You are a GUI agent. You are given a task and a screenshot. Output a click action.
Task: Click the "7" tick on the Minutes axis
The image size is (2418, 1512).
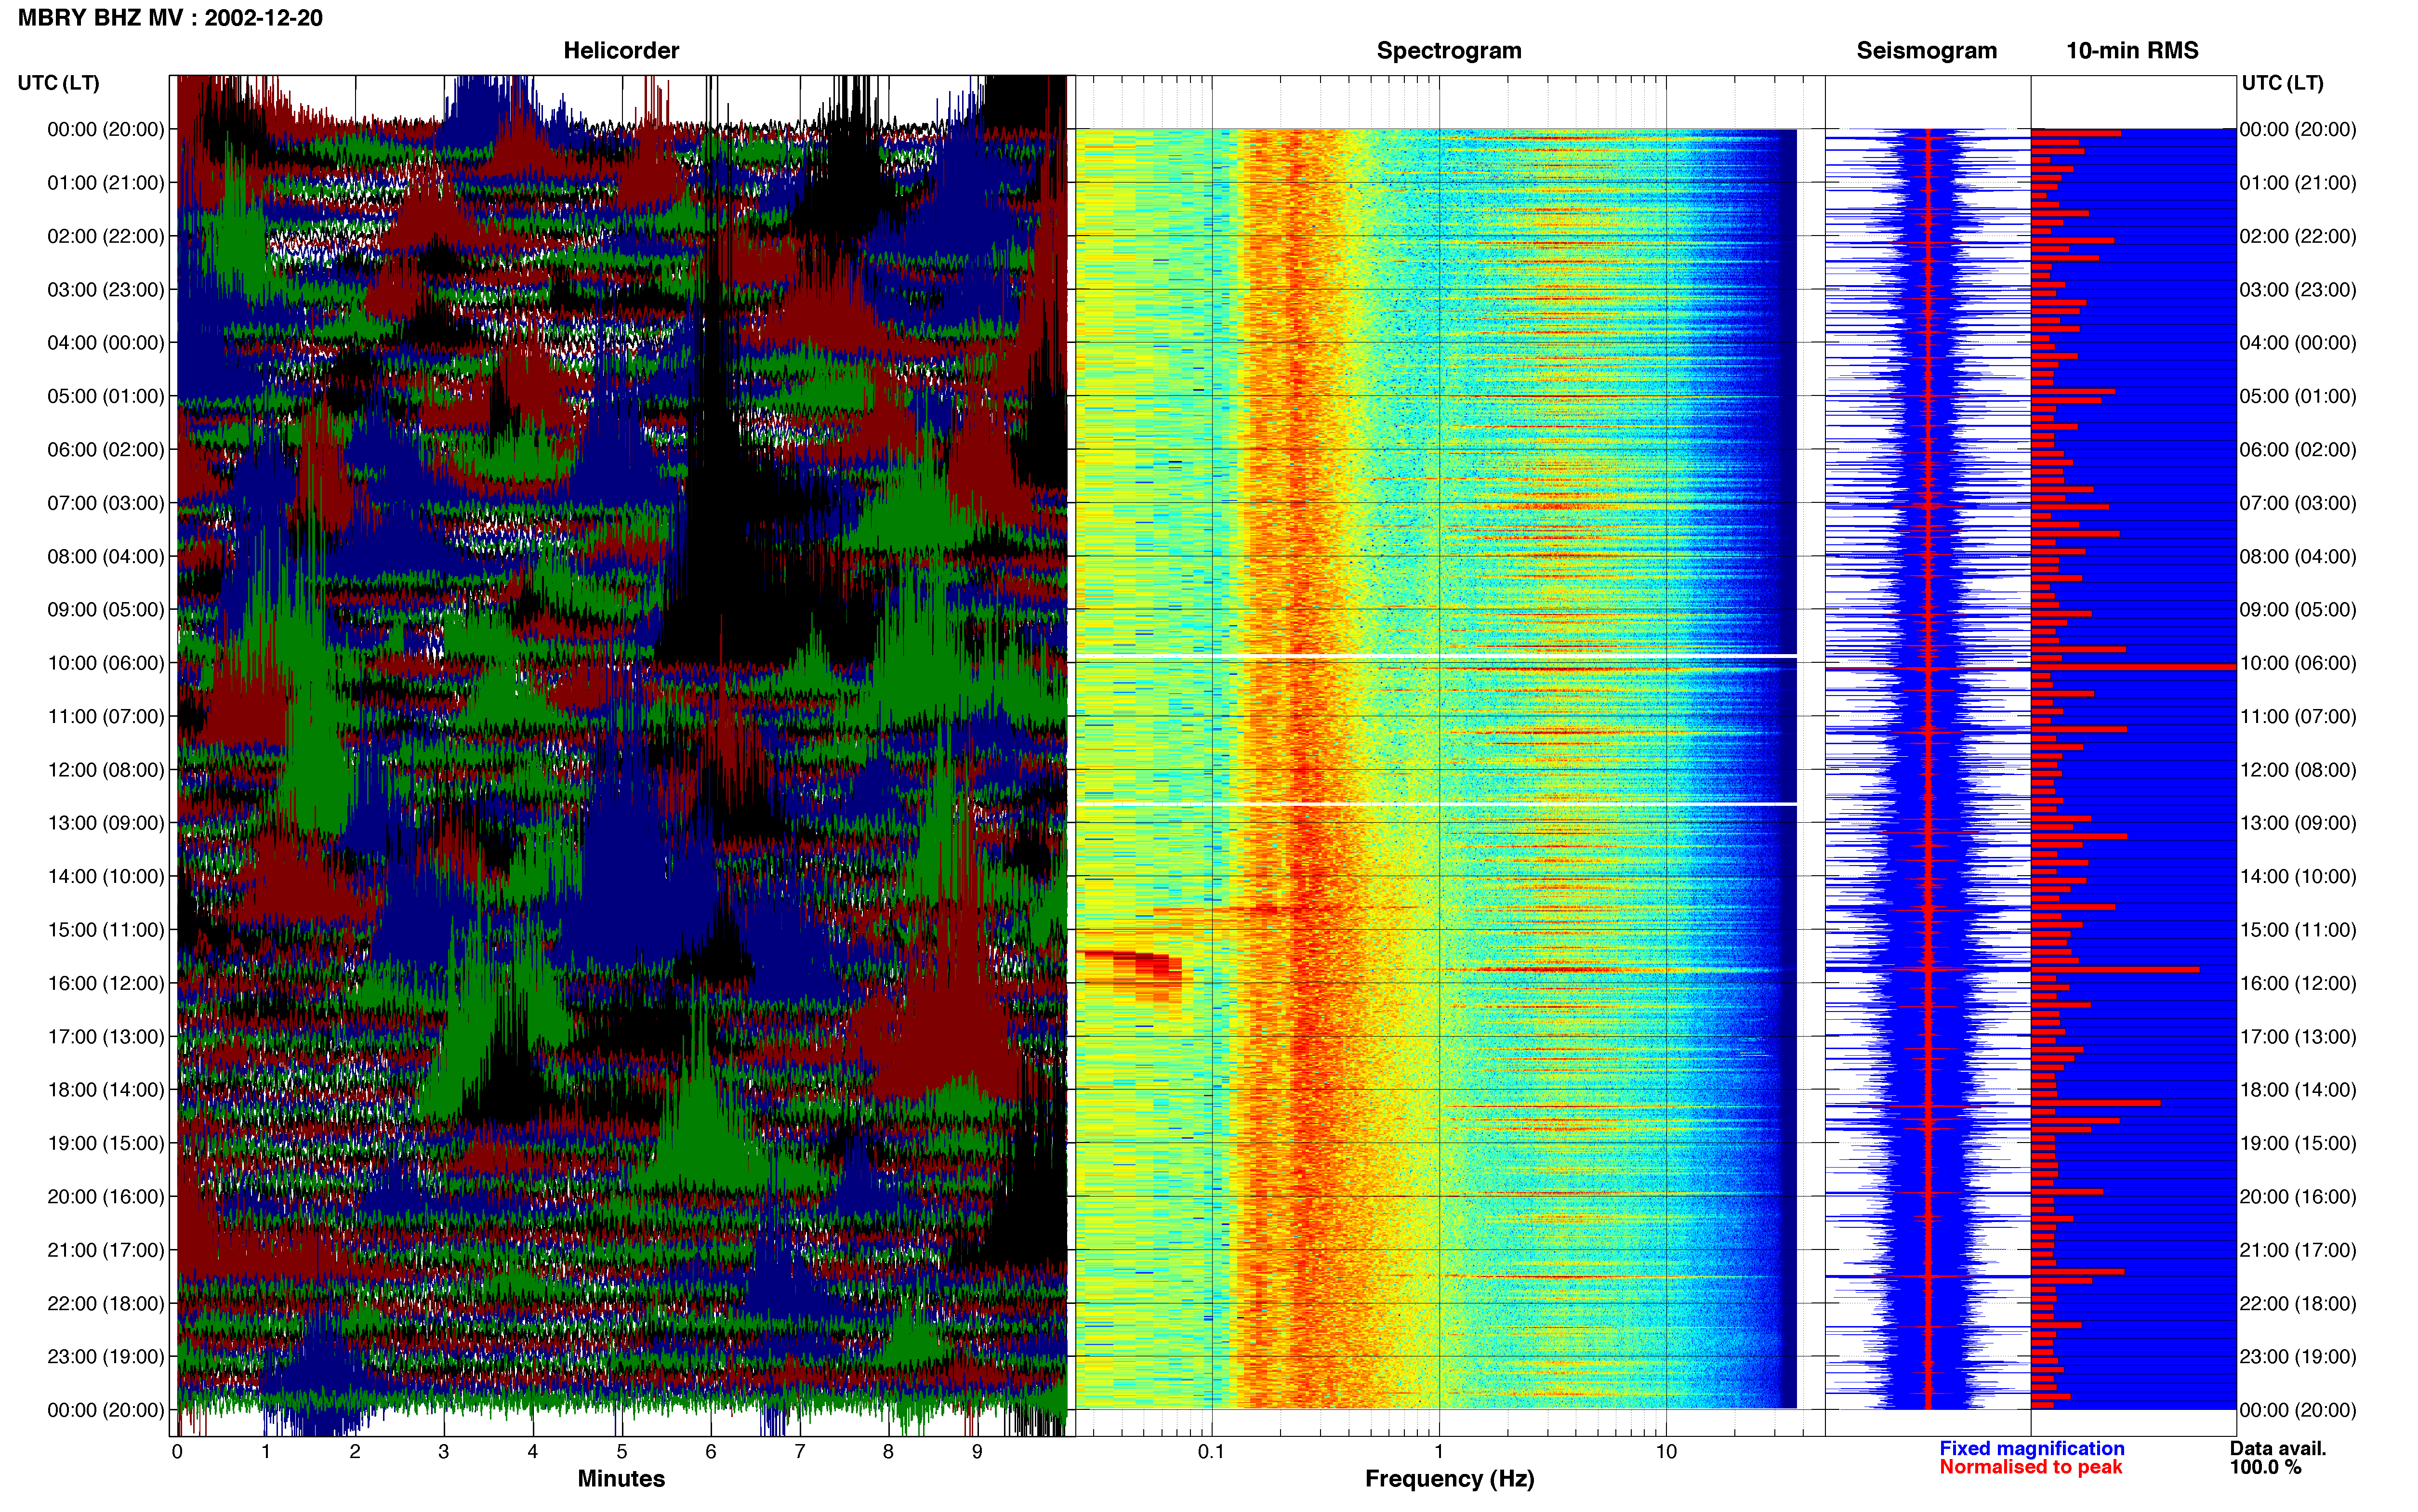coord(800,1452)
